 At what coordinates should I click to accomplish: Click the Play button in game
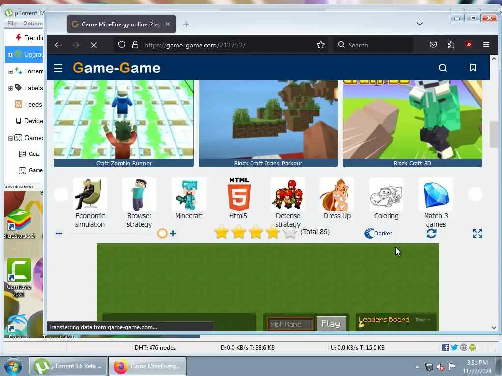coord(331,324)
